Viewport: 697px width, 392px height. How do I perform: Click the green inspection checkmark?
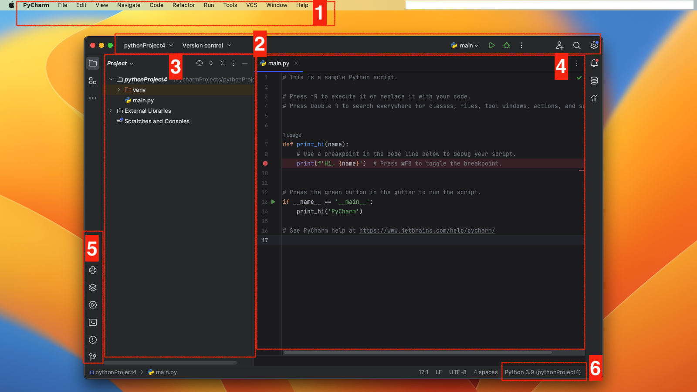[x=579, y=78]
